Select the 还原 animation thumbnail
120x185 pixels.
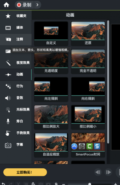coord(88,34)
